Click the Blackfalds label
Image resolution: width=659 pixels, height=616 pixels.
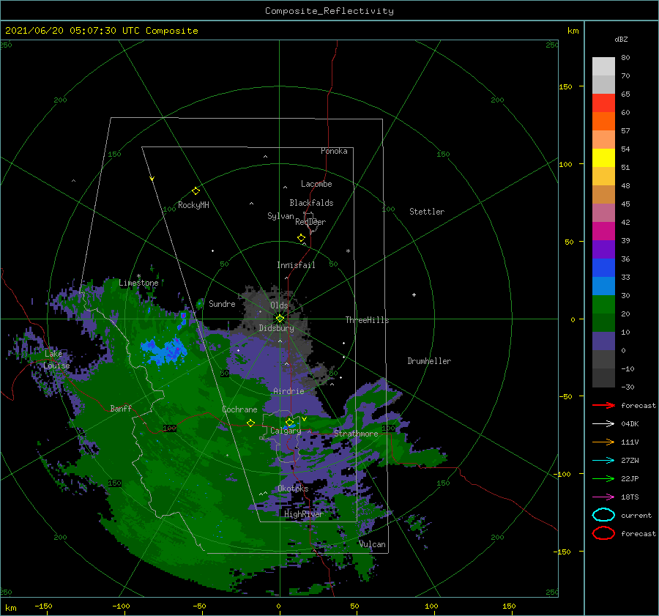point(311,203)
